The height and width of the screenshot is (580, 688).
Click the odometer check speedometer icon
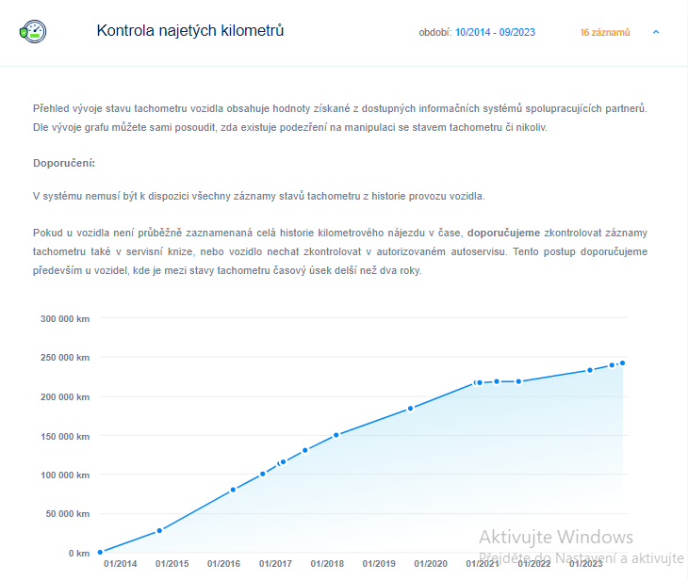pos(33,32)
